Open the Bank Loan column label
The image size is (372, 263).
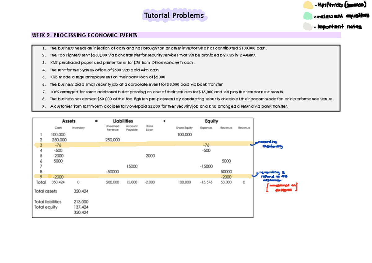[x=150, y=128]
